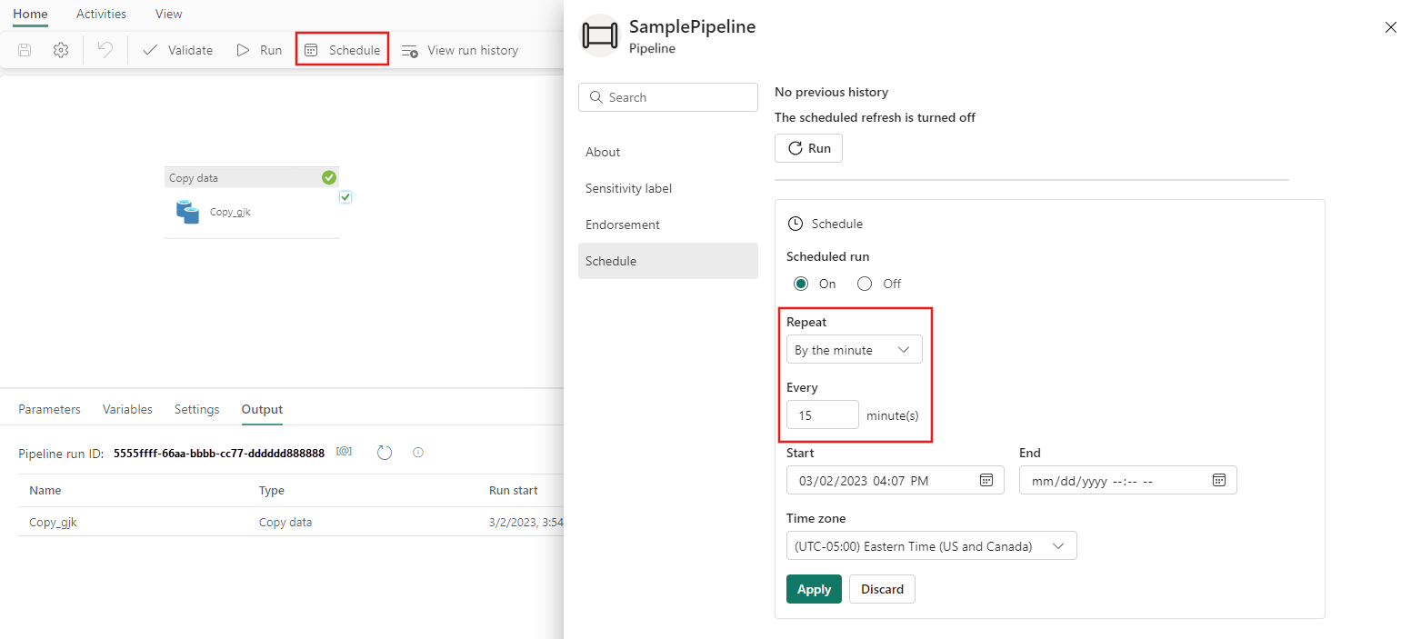The width and height of the screenshot is (1411, 639).
Task: Select pipeline run ID text 5555ffff-66aa-bbbb-cc77-dddddd888888
Action: coord(219,453)
